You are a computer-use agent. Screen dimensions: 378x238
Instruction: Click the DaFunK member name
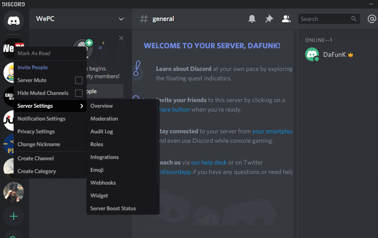(334, 55)
